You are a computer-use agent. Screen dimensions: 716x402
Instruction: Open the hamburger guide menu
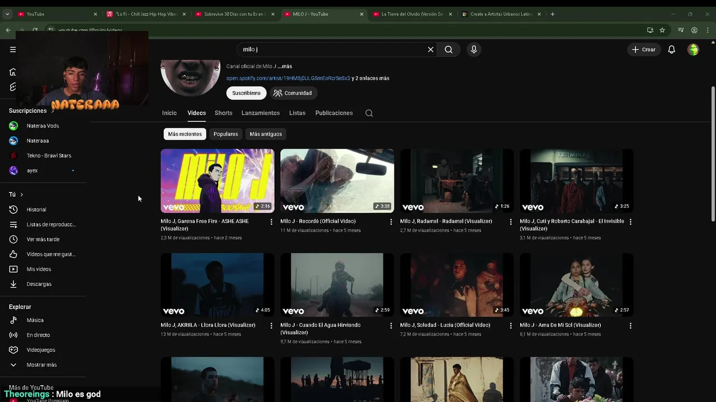pos(13,50)
